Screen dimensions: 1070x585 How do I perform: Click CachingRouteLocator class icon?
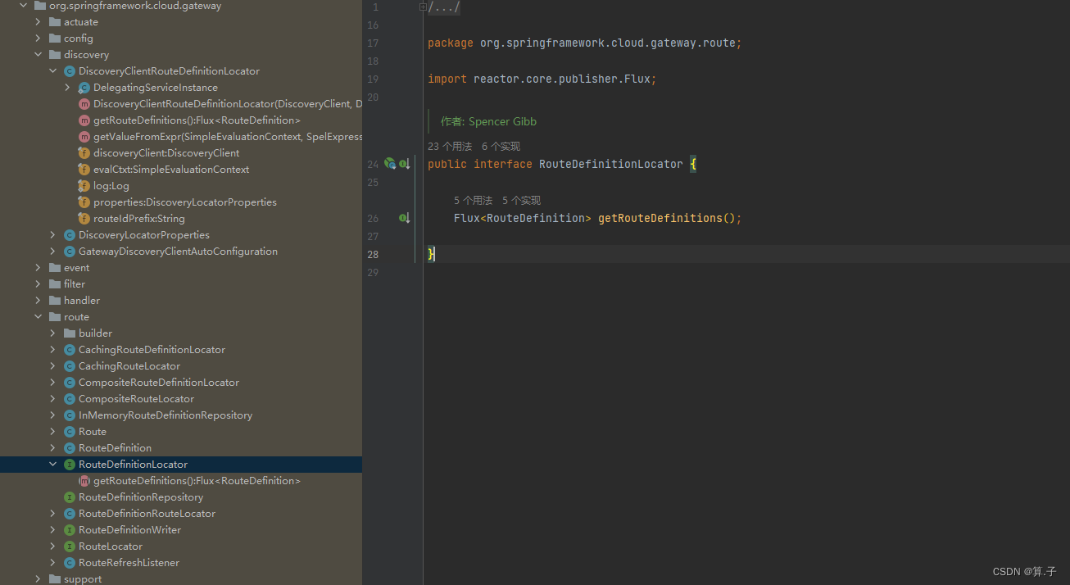70,366
